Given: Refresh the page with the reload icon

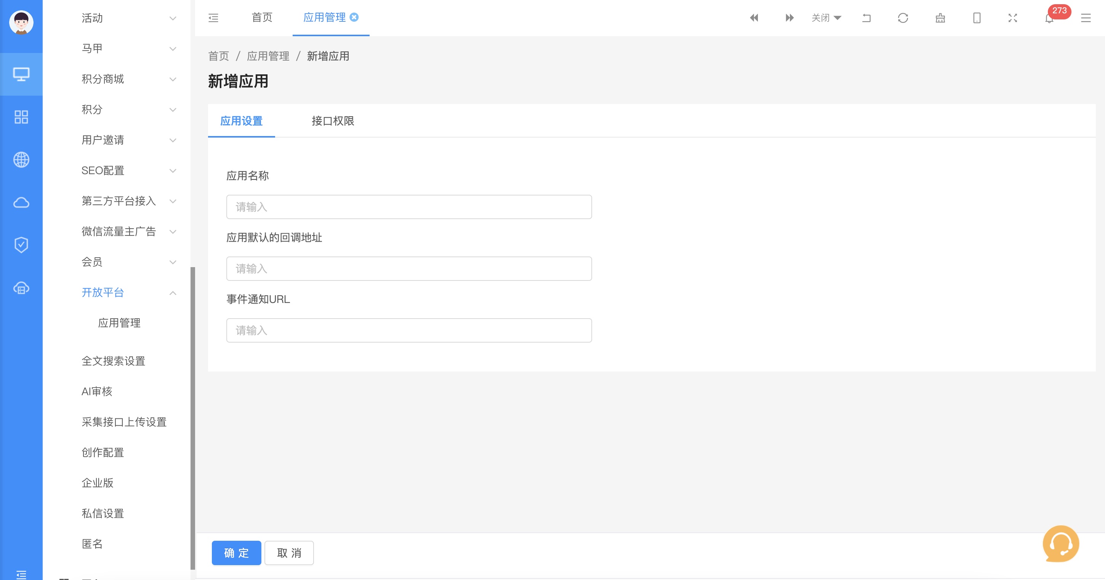Looking at the screenshot, I should pyautogui.click(x=903, y=18).
